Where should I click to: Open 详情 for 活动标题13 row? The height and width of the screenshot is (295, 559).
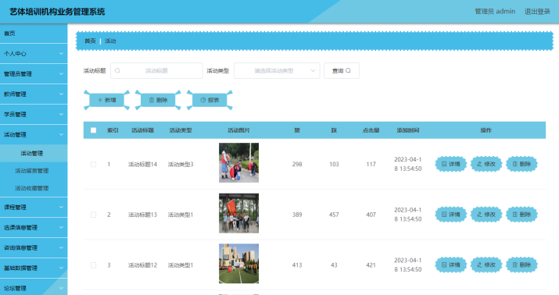tap(450, 215)
